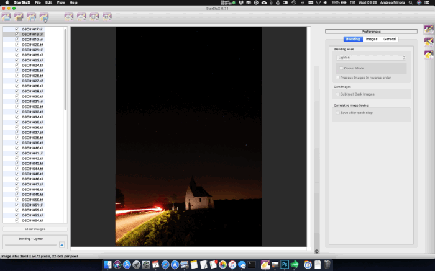435x271 pixels.
Task: Select the DSC01652.tif file row
Action: pyautogui.click(x=24, y=210)
